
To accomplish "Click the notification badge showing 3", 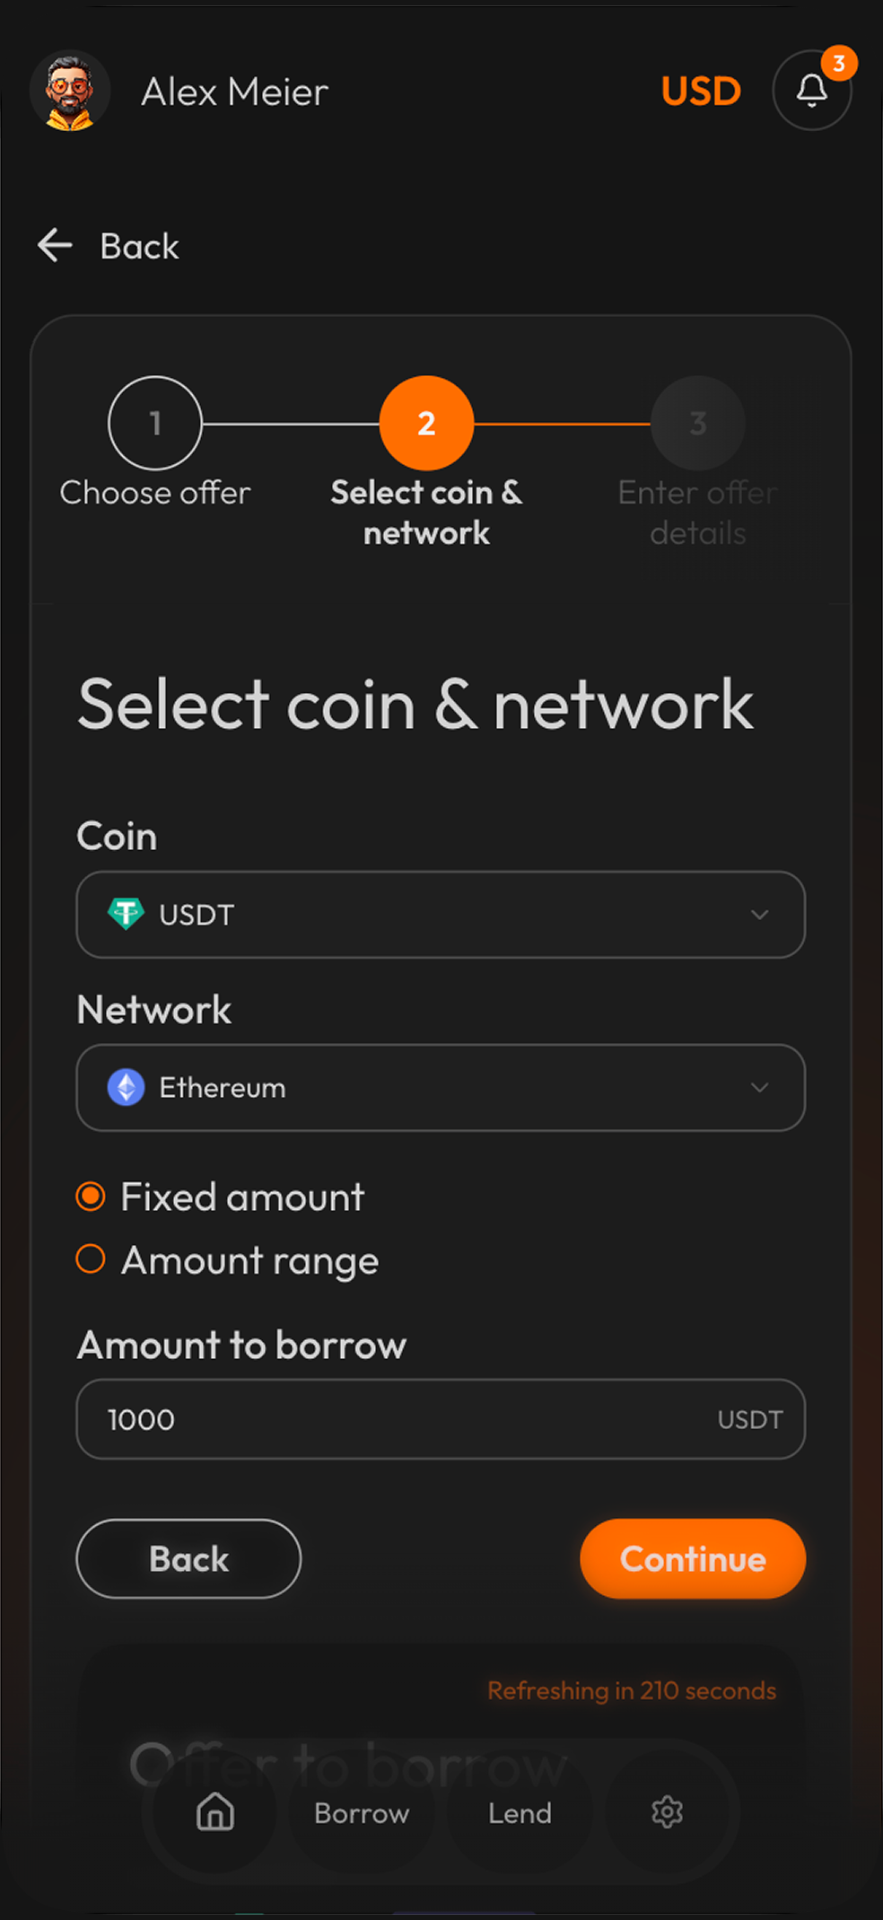I will coord(839,64).
